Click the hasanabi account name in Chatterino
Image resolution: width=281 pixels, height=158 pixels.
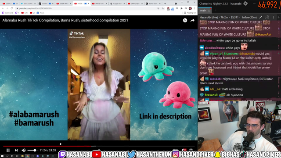pyautogui.click(x=236, y=4)
